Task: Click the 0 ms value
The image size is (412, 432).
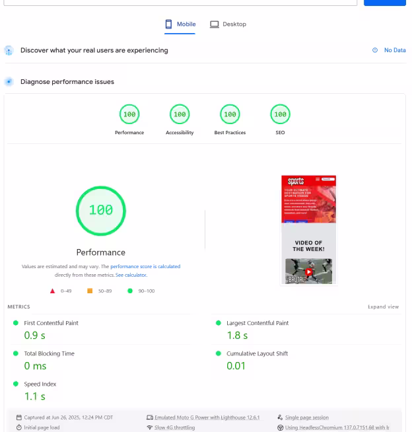Action: tap(35, 366)
